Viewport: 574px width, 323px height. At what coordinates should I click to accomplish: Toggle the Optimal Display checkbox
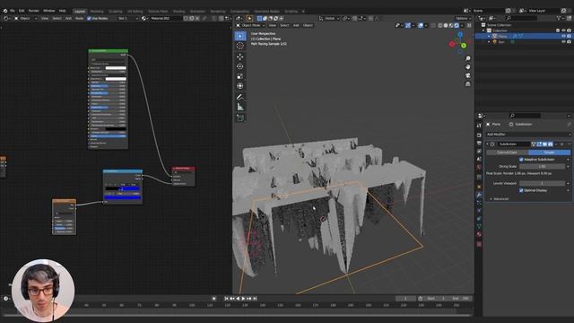point(521,190)
